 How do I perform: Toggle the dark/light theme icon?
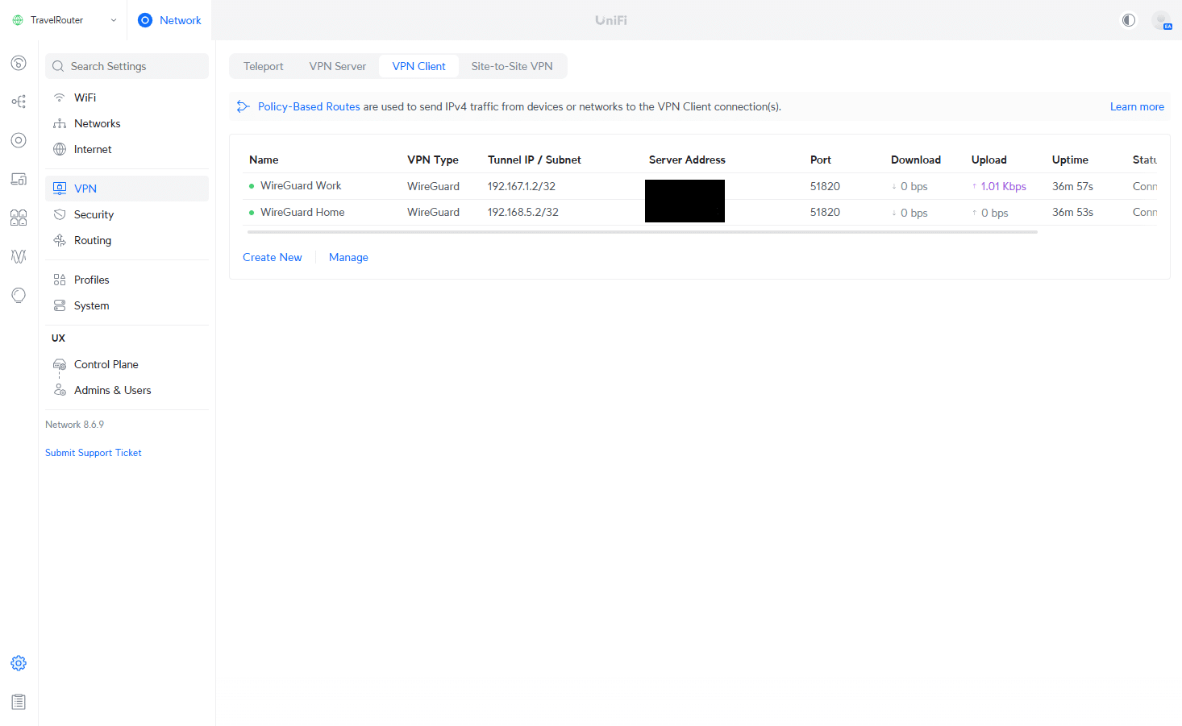tap(1129, 20)
